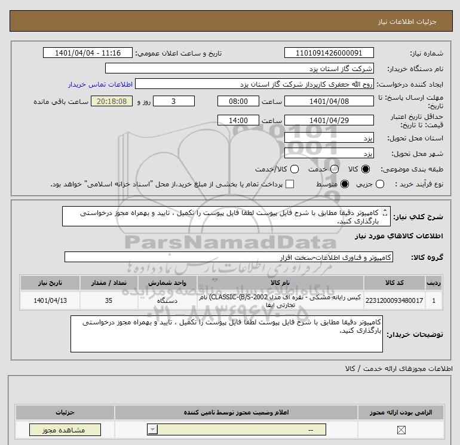Screen dimensions: 460x445
Task: Click the quantity cell 35
Action: pos(109,300)
